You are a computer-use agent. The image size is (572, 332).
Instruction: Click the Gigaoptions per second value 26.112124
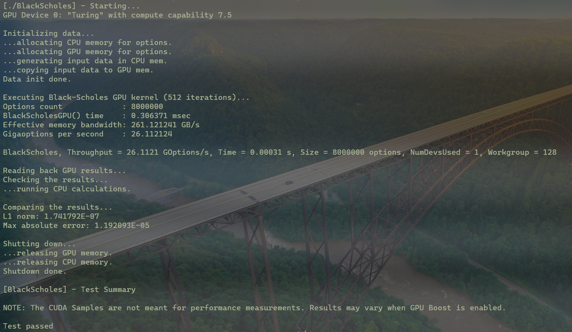[x=152, y=134]
